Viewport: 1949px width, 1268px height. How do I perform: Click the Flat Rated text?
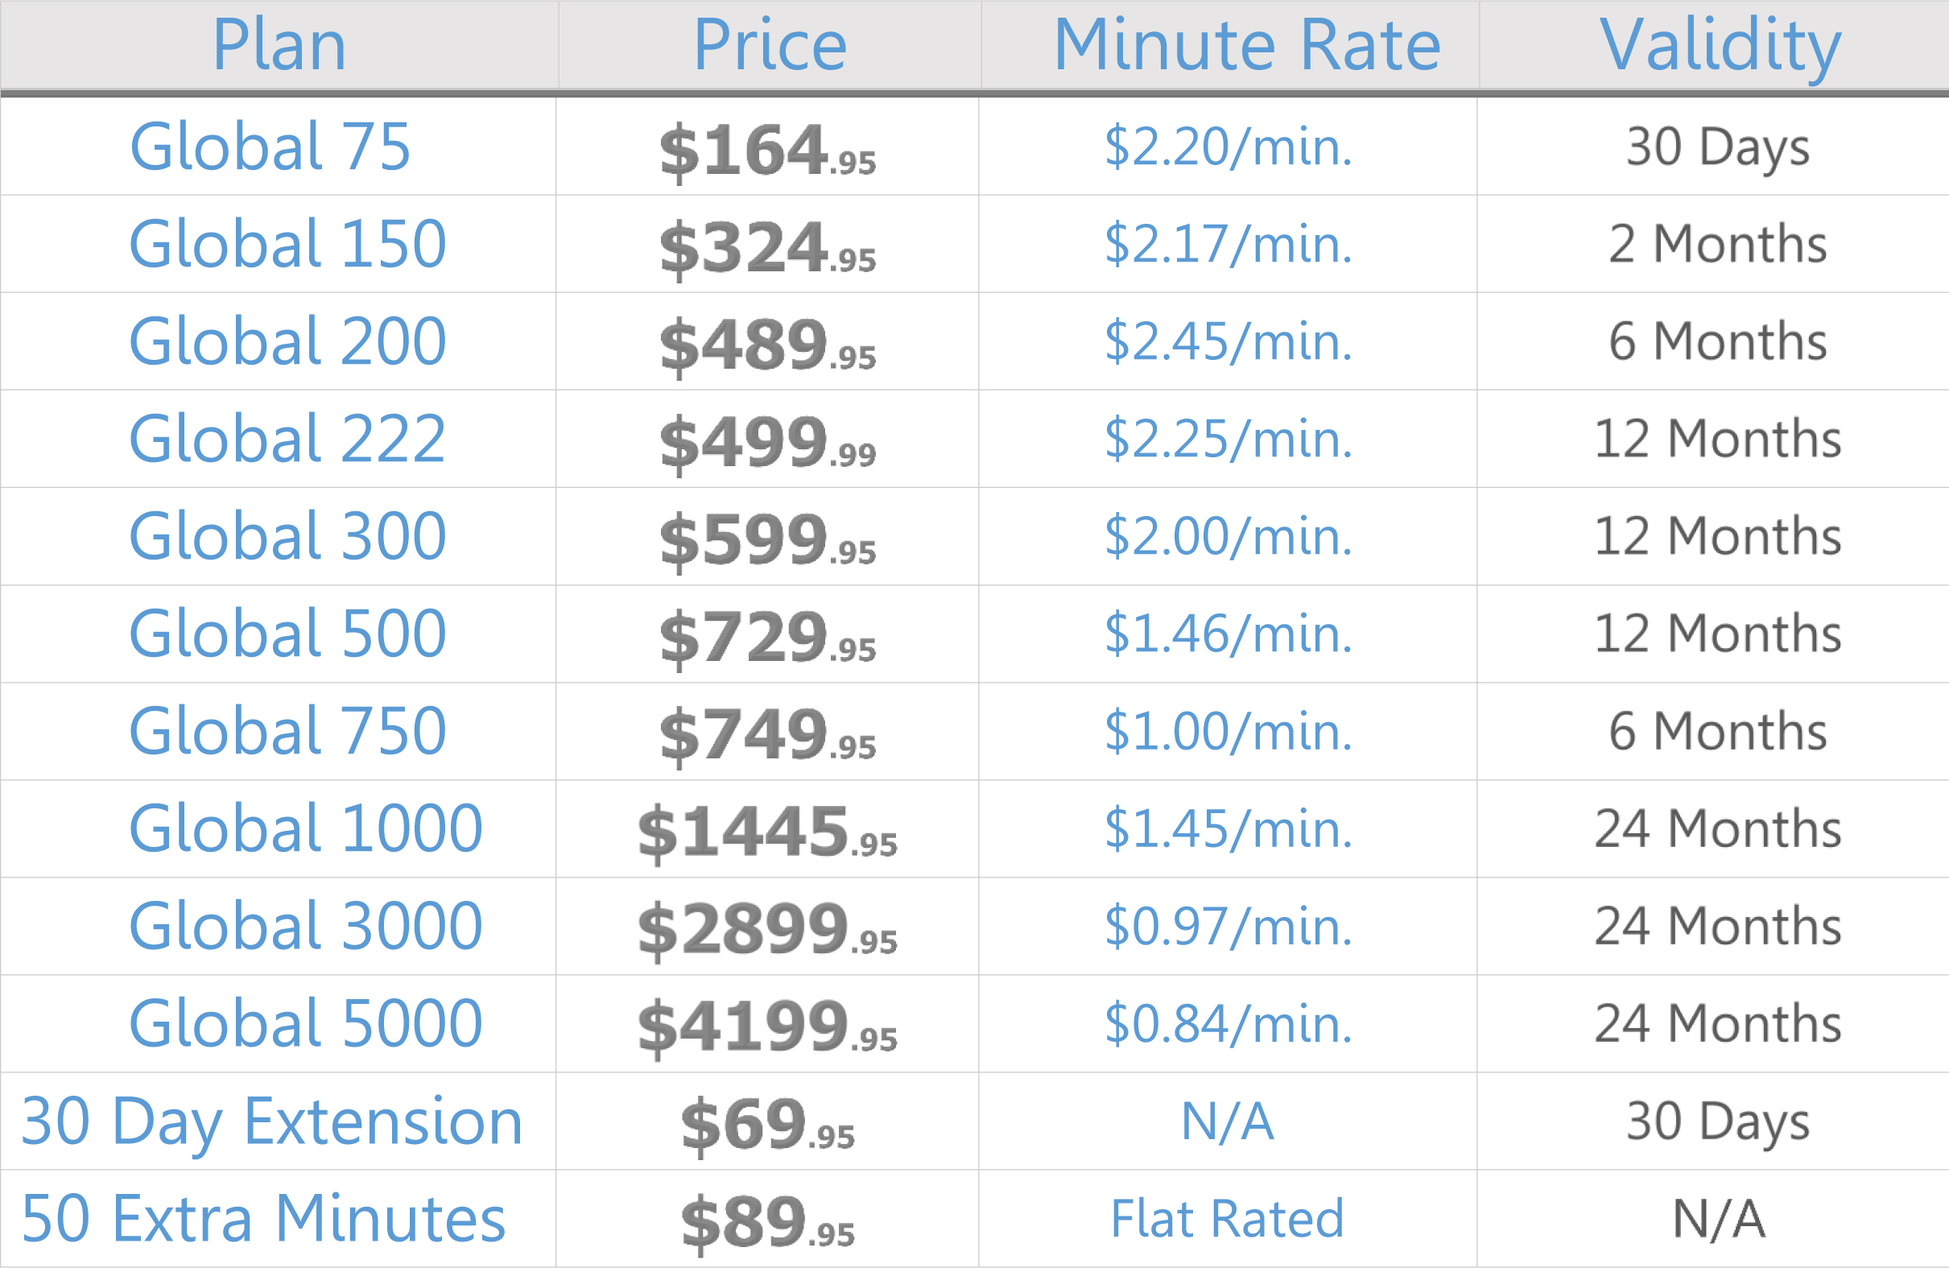1227,1219
